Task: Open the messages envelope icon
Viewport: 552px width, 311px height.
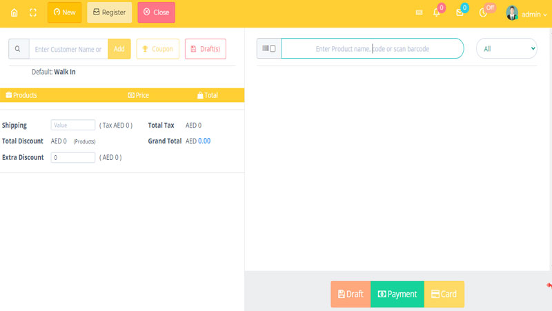Action: pyautogui.click(x=460, y=12)
